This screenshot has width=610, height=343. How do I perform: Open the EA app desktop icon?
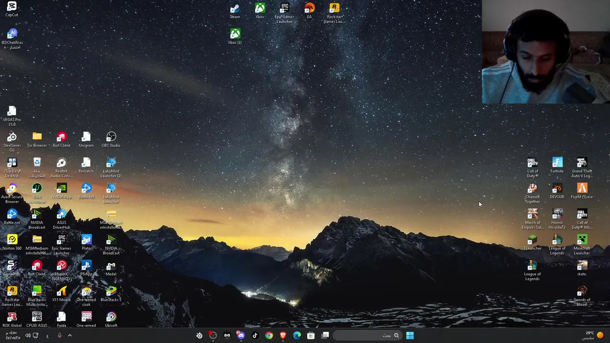(309, 11)
